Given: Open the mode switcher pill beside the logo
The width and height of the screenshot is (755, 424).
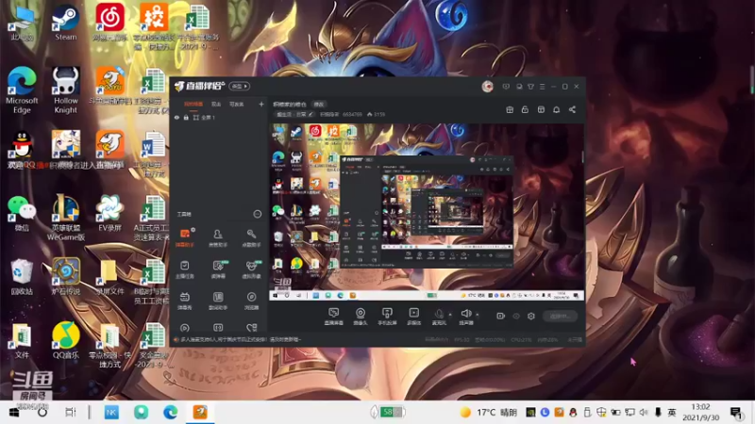Looking at the screenshot, I should click(239, 86).
